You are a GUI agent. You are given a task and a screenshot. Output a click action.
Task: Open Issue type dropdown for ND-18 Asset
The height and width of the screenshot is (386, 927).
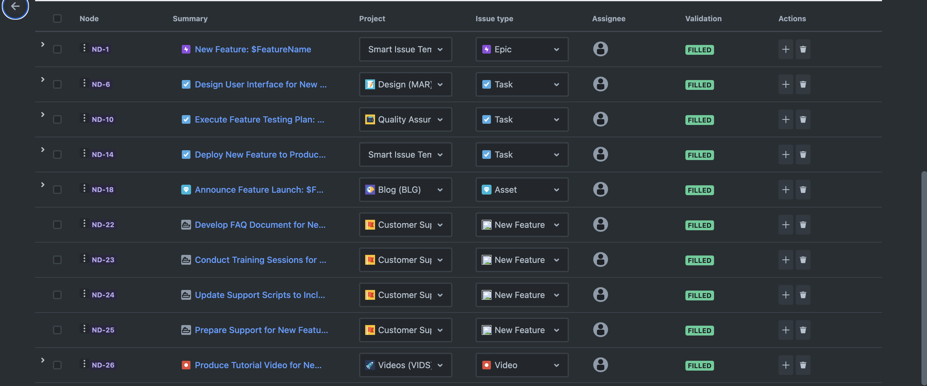(521, 189)
